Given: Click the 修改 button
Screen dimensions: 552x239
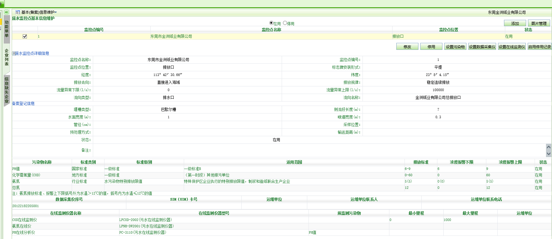Looking at the screenshot, I should [407, 47].
